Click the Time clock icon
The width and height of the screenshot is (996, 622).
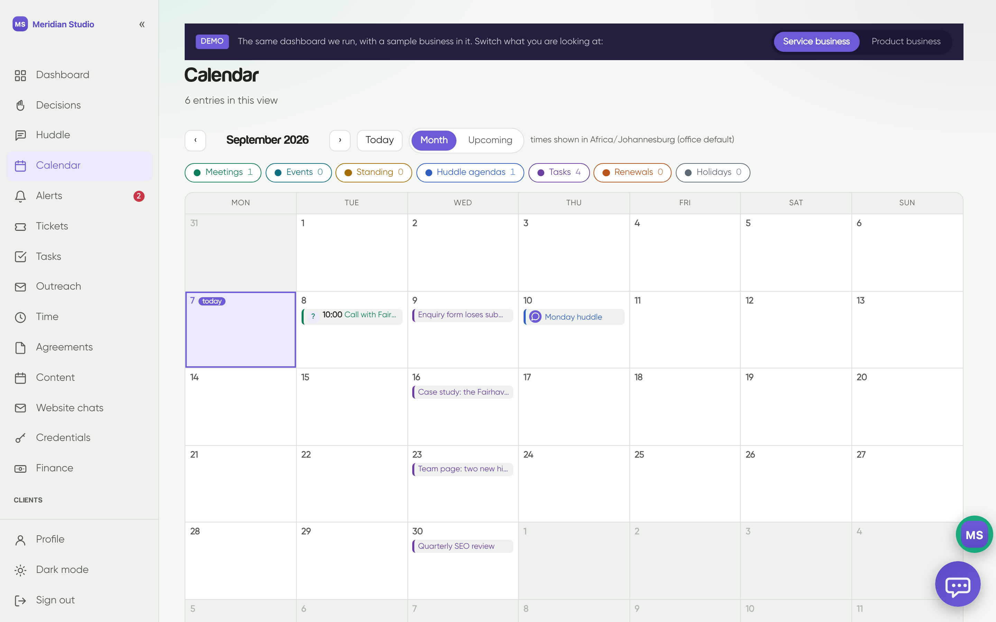20,317
